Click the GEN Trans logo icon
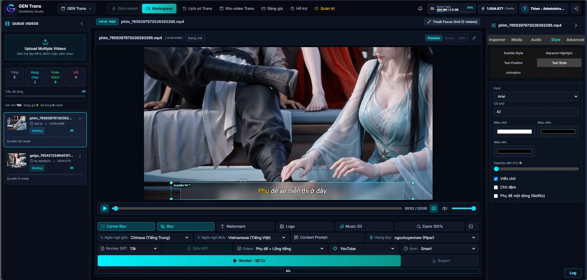 tap(11, 9)
